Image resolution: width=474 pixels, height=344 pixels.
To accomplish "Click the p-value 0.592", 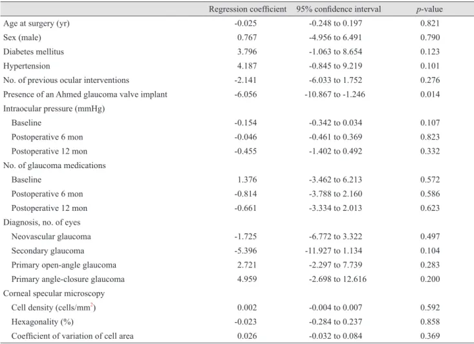I will click(430, 307).
